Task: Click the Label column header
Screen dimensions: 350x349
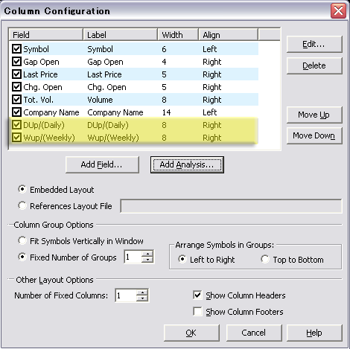Action: pyautogui.click(x=120, y=35)
